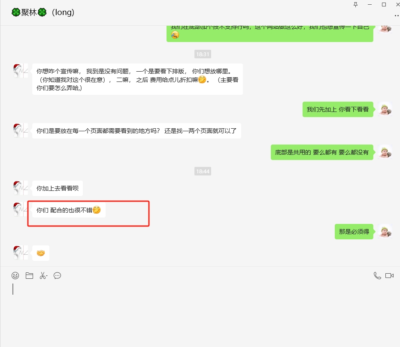
Task: Click the green 那是必须得 message
Action: coord(354,232)
